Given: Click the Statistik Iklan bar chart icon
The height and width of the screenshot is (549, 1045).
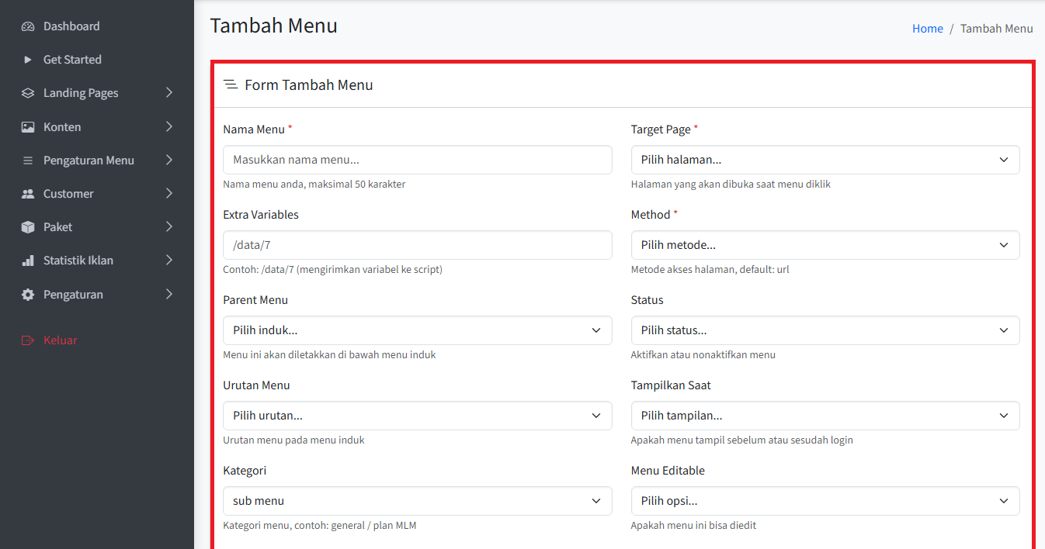Looking at the screenshot, I should pyautogui.click(x=28, y=261).
